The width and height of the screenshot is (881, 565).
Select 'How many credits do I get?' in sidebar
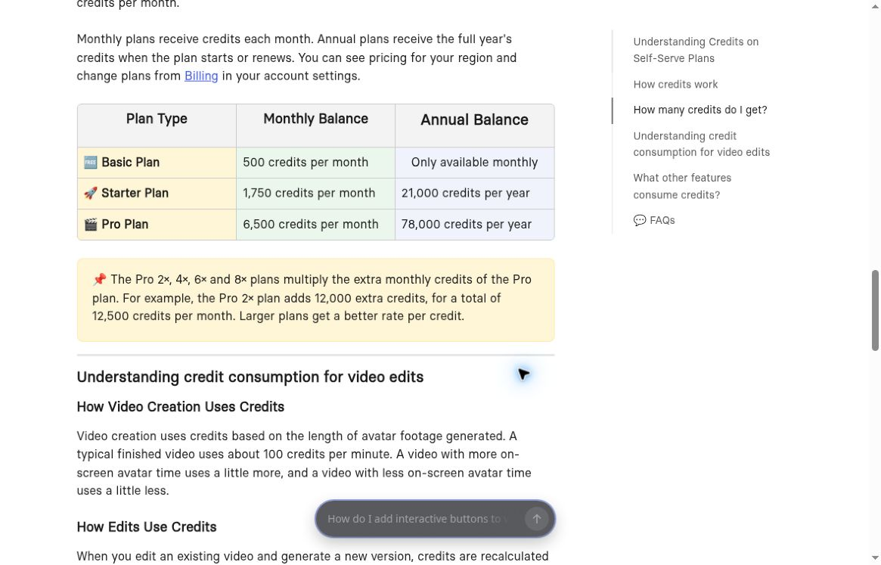click(700, 110)
